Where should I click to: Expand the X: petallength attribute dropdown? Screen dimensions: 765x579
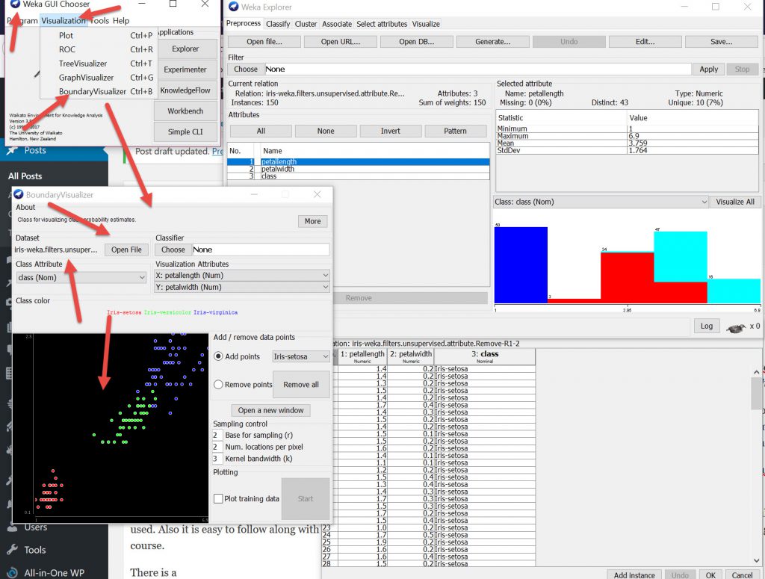click(241, 275)
